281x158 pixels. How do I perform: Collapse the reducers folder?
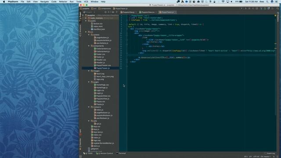[x=89, y=107]
